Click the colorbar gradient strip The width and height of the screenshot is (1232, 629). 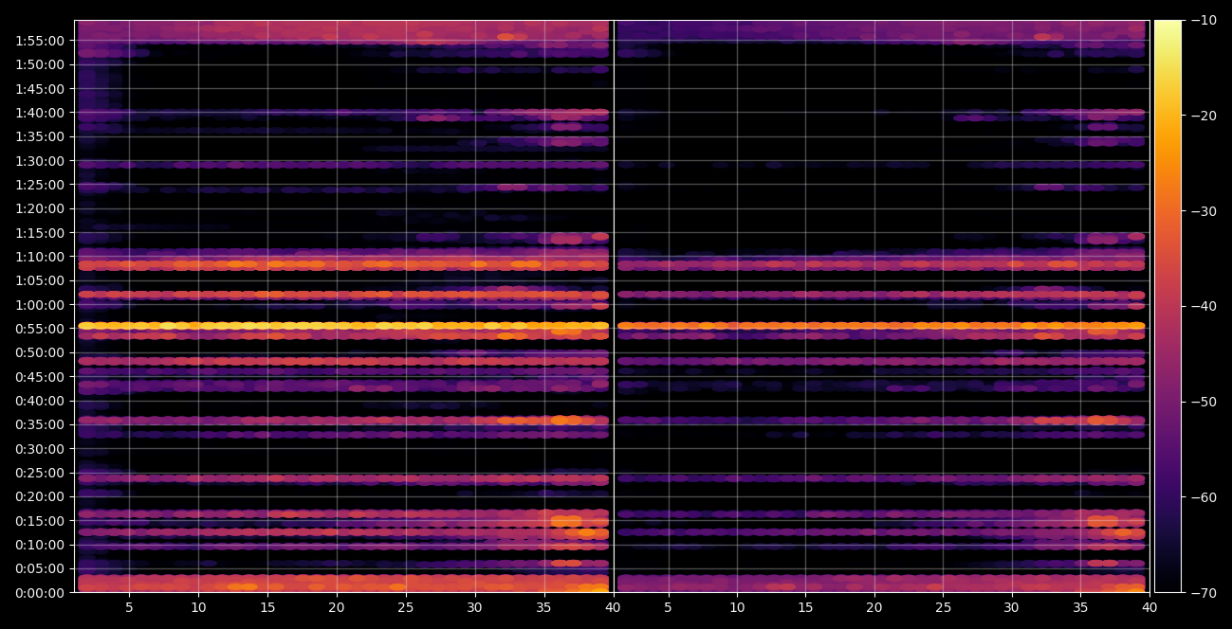[1168, 306]
